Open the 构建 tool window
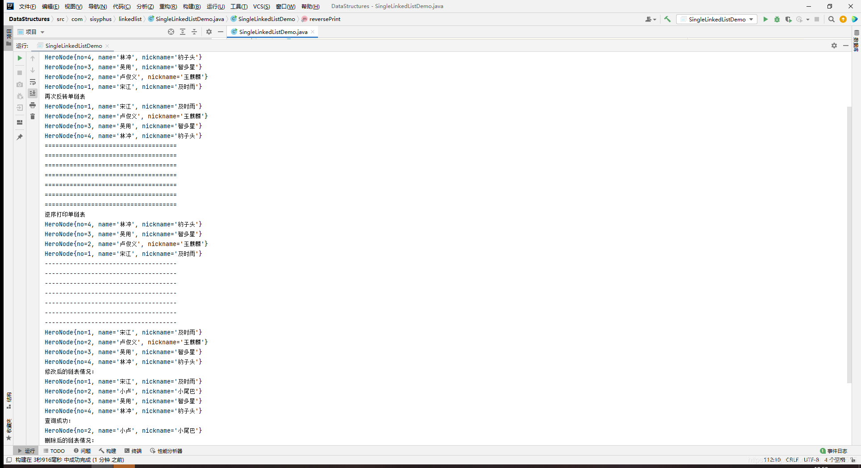This screenshot has height=468, width=861. click(x=108, y=451)
